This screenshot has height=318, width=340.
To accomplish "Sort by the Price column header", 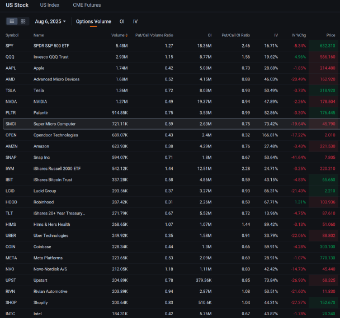I will pyautogui.click(x=330, y=35).
